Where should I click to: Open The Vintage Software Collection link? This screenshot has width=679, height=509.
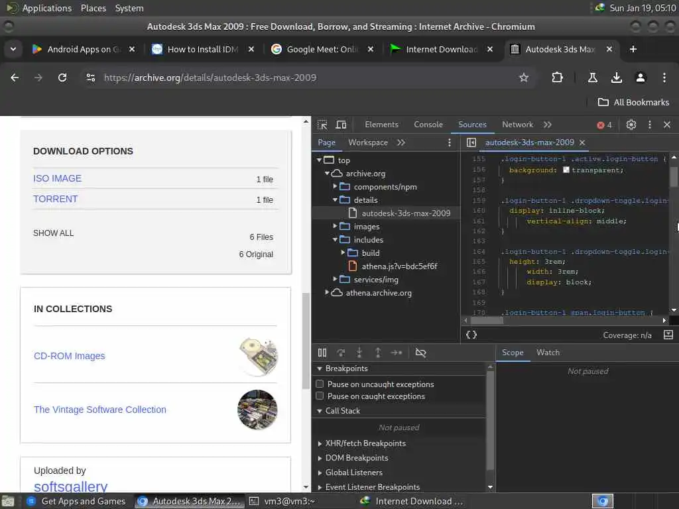point(99,410)
